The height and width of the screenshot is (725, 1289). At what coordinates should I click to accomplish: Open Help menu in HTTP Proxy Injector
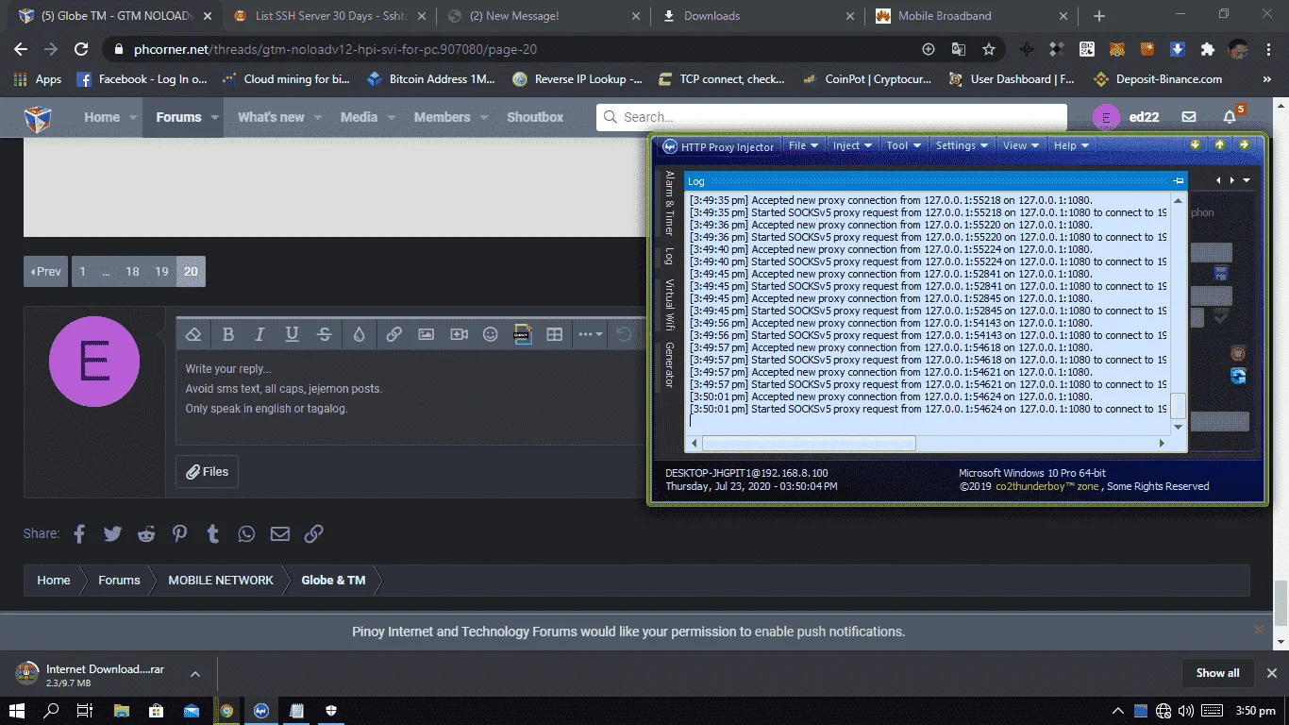(x=1071, y=145)
